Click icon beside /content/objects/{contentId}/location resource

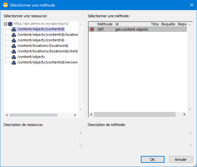[x=14, y=35]
